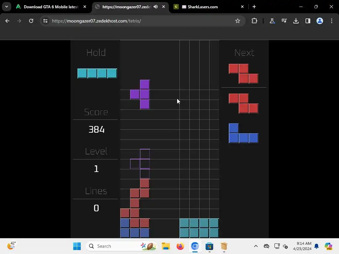
Task: Click the OneDrive cloud tray icon
Action: (266, 246)
